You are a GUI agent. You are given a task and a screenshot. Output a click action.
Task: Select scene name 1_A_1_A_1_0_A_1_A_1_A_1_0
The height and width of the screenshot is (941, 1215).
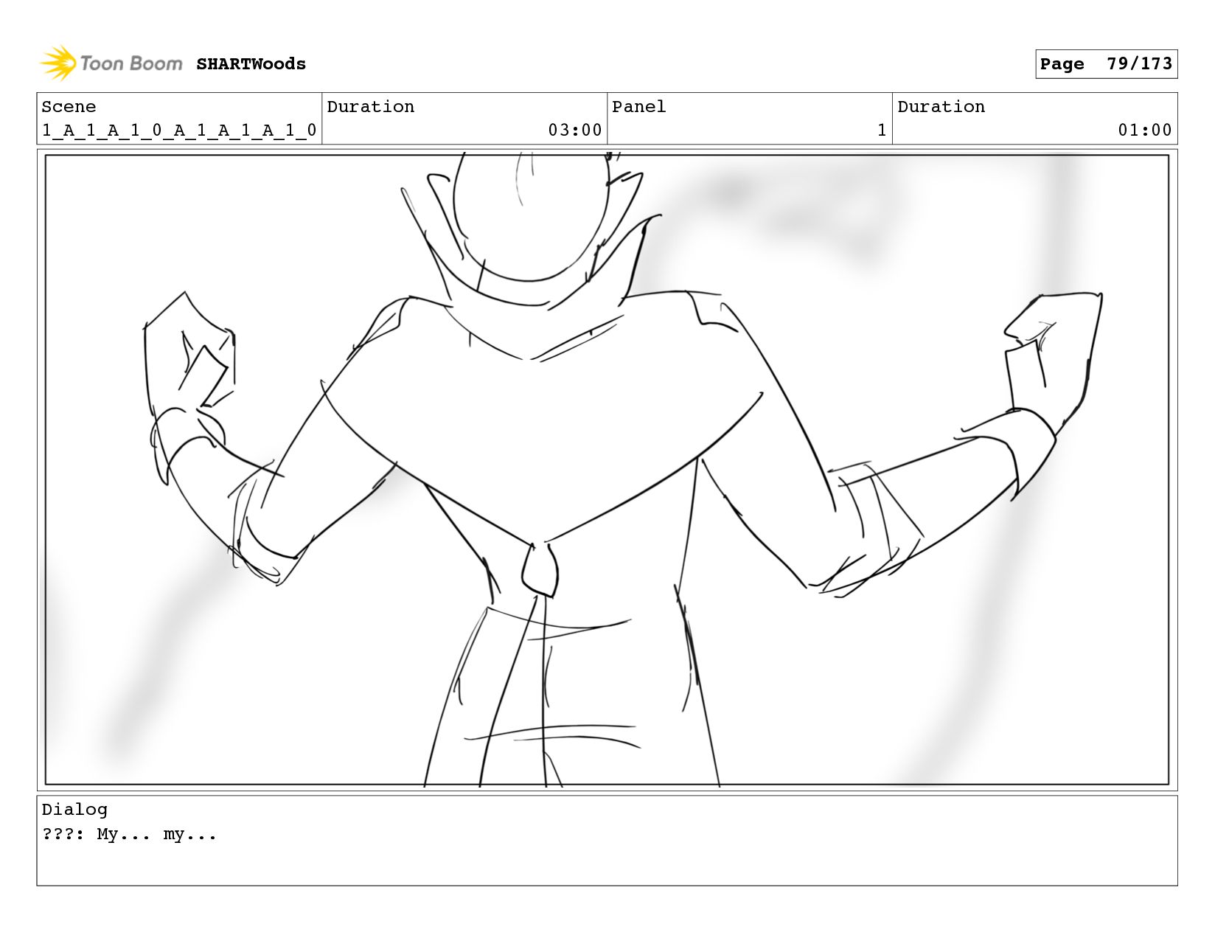[179, 131]
